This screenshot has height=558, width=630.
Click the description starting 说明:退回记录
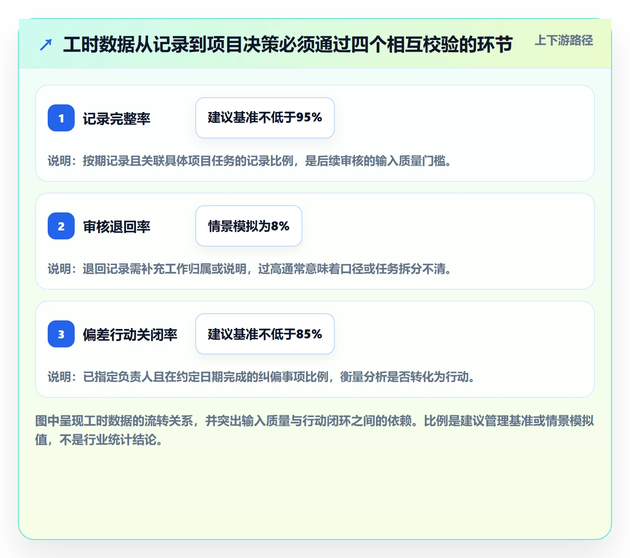[250, 269]
